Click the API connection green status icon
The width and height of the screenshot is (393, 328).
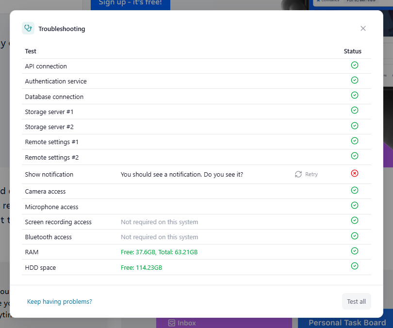click(354, 65)
